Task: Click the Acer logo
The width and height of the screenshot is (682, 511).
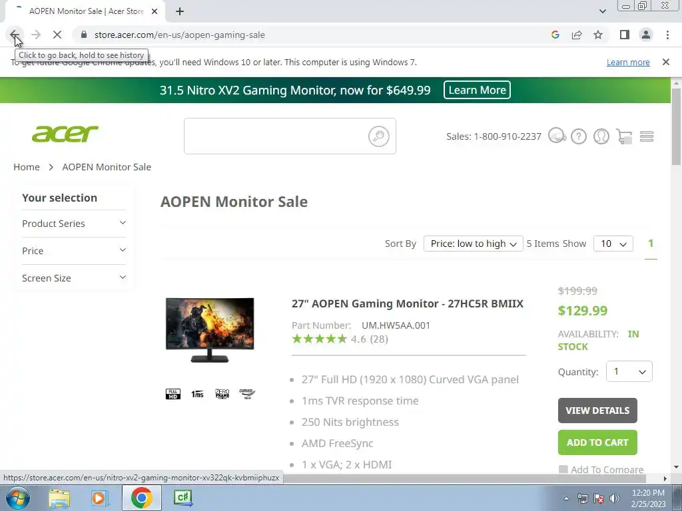Action: pos(65,134)
